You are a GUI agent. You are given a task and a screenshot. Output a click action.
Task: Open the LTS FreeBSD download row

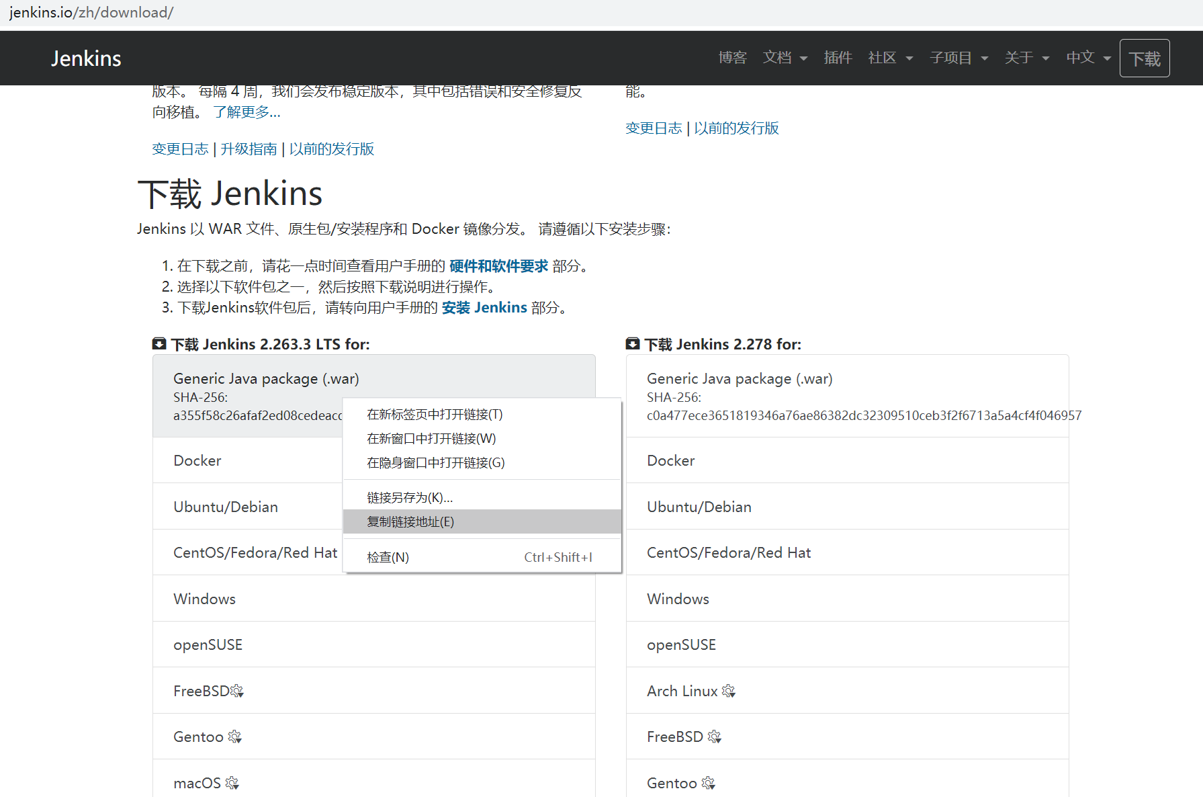pyautogui.click(x=373, y=691)
